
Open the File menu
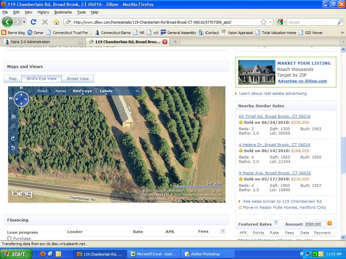coord(5,12)
